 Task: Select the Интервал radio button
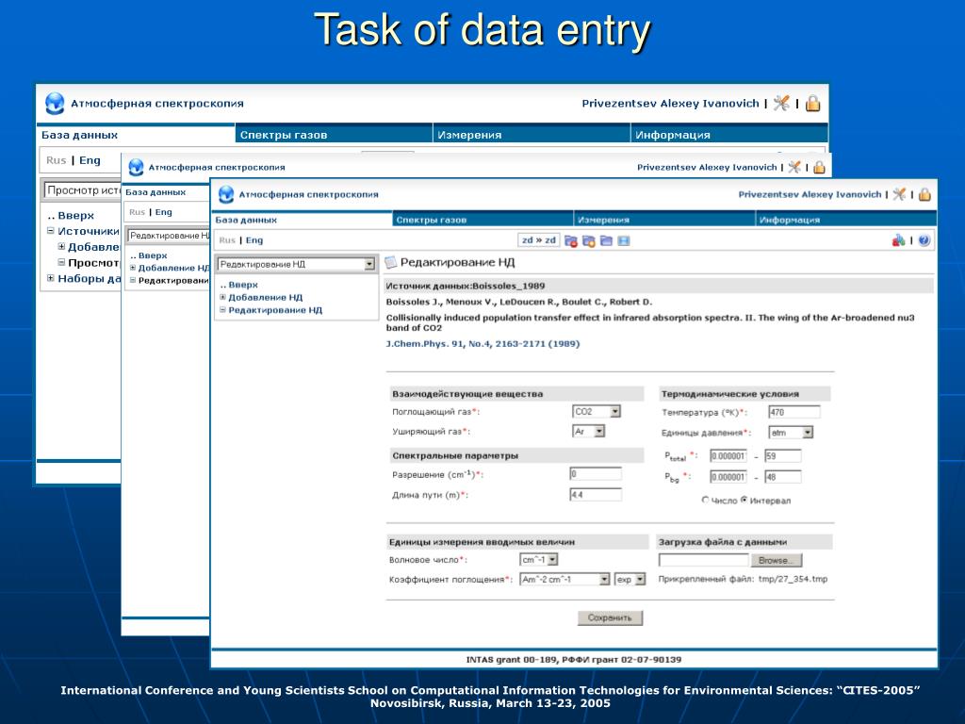(744, 500)
